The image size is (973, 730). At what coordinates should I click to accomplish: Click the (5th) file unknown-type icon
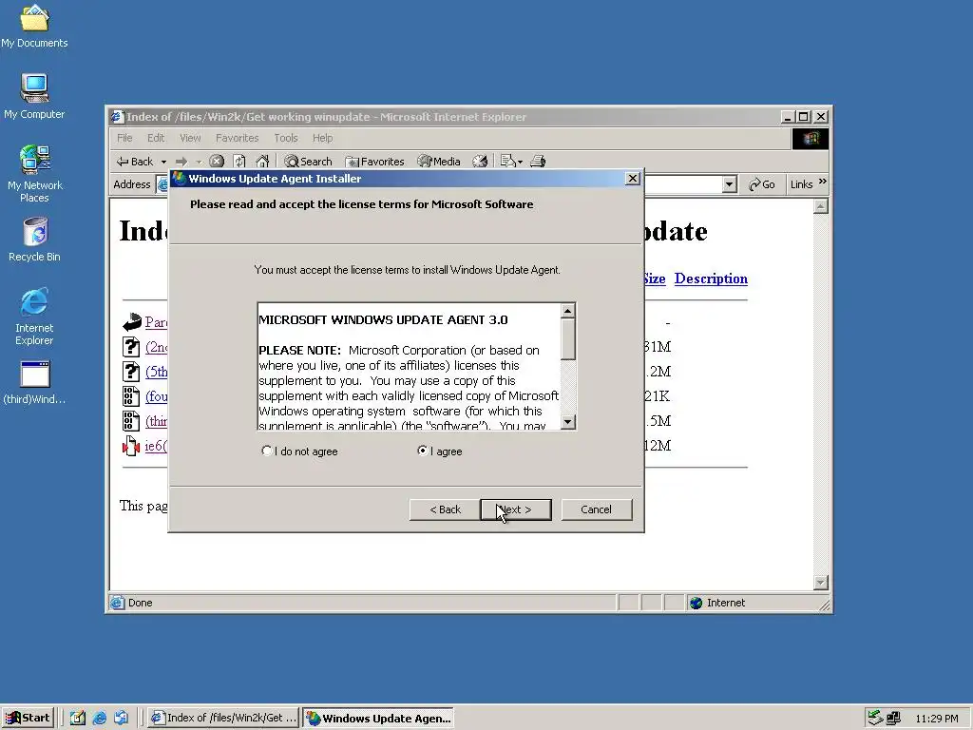(131, 372)
